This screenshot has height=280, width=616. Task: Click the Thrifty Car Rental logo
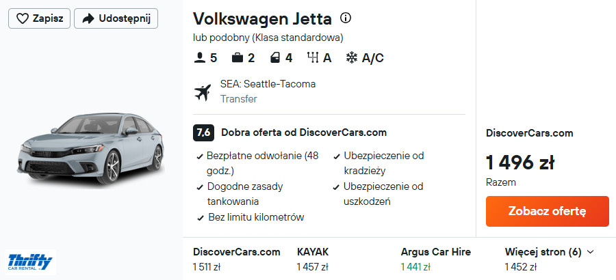(x=29, y=260)
